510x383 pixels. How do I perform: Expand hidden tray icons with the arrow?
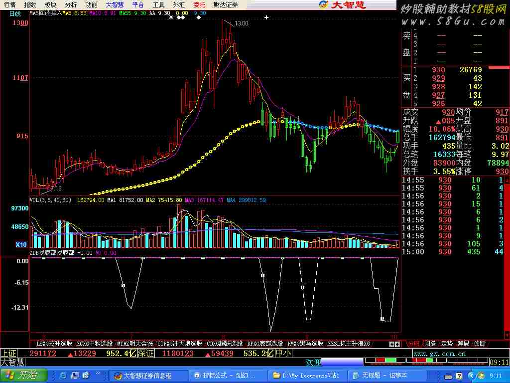(471, 376)
